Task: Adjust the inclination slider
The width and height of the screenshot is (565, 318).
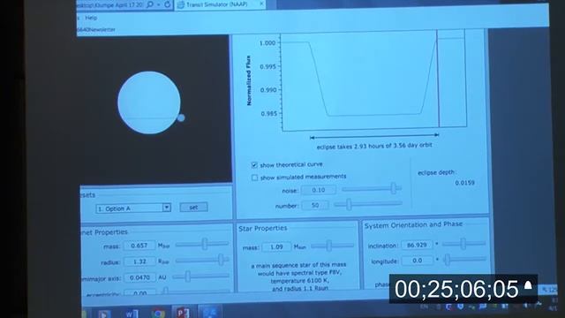Action: (463, 244)
